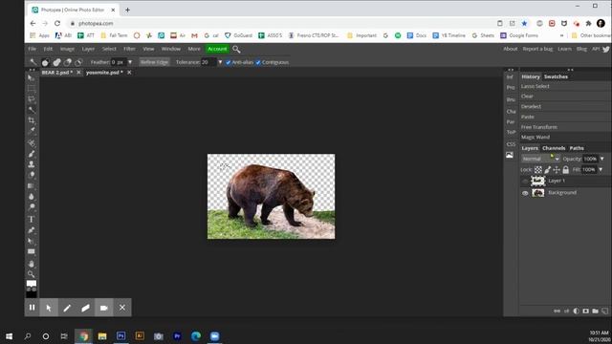Open the Image menu
This screenshot has width=612, height=344.
[67, 49]
